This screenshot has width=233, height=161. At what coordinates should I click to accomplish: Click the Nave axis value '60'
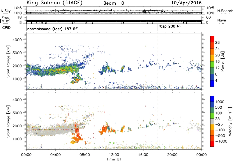click(208, 17)
